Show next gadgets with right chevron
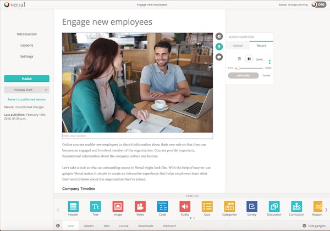Screen dimensions: 330x231 click(326, 210)
